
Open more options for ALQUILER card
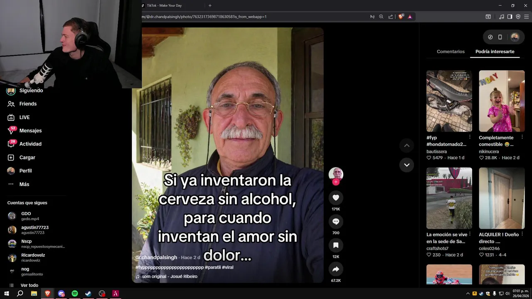coord(522,234)
